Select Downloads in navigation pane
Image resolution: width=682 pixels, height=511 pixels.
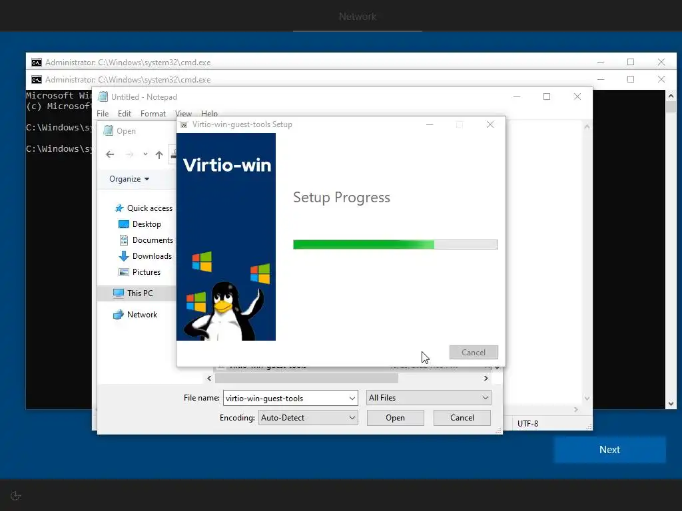153,256
